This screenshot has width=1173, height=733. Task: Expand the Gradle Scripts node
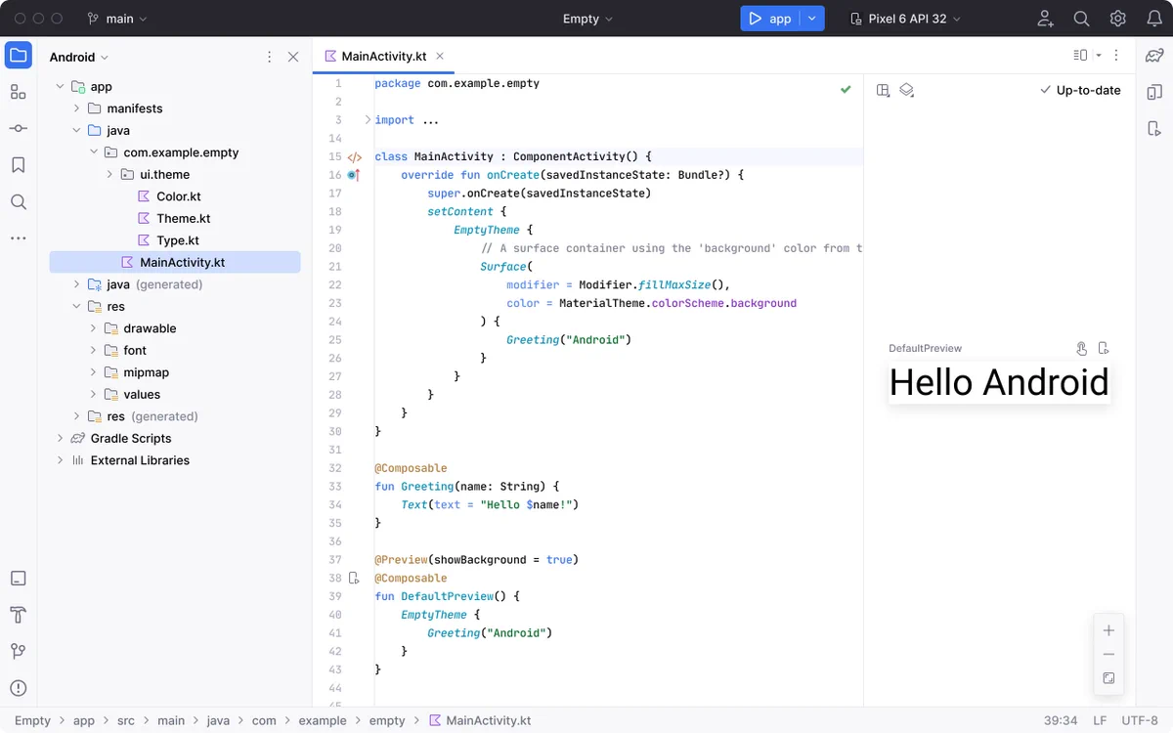60,439
